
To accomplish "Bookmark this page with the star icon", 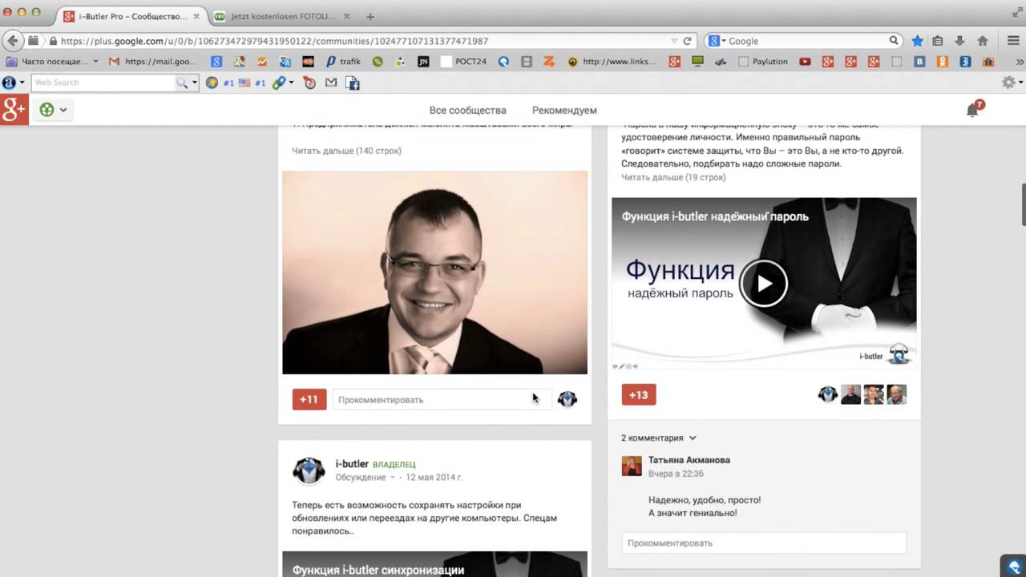I will tap(917, 41).
